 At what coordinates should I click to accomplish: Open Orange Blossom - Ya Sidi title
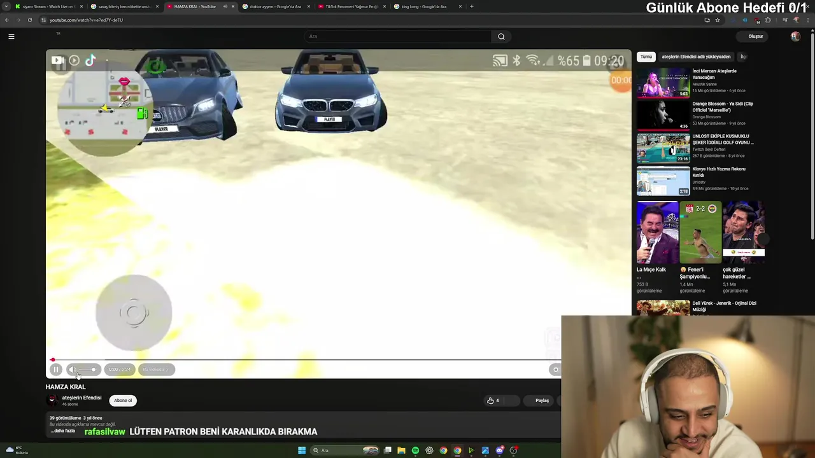point(723,107)
